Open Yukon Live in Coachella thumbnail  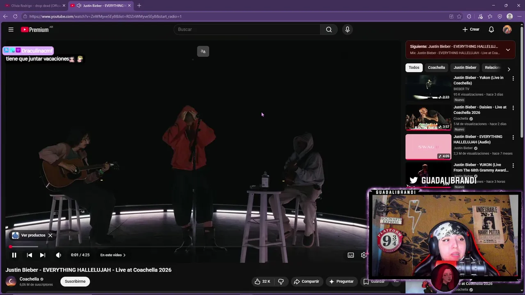click(428, 88)
